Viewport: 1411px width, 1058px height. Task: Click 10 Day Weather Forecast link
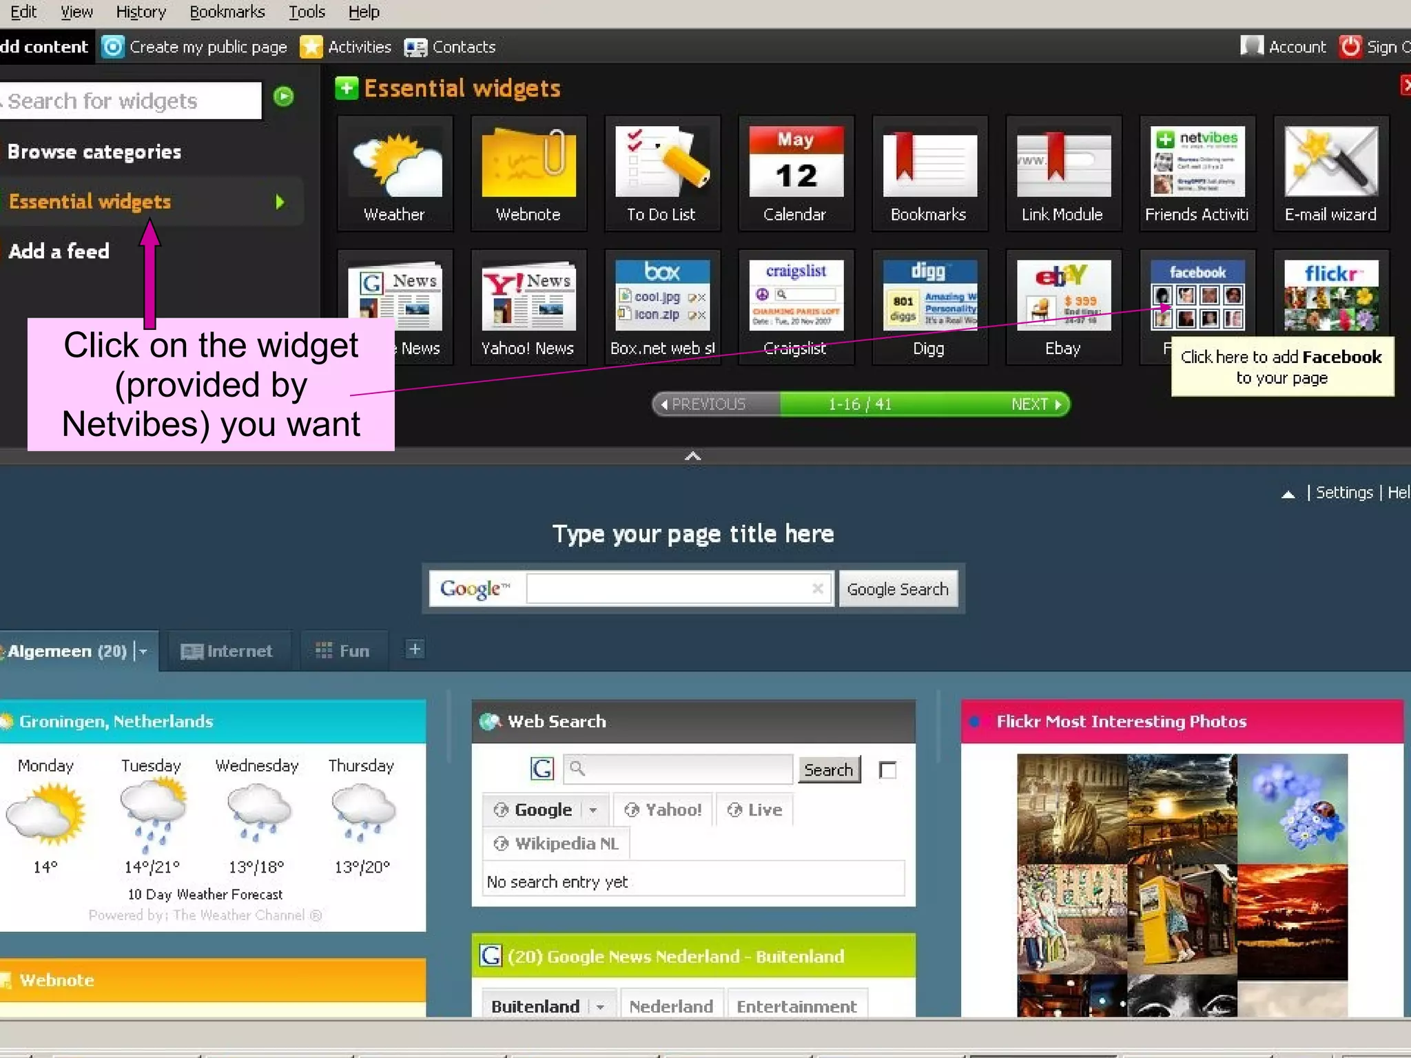coord(205,895)
